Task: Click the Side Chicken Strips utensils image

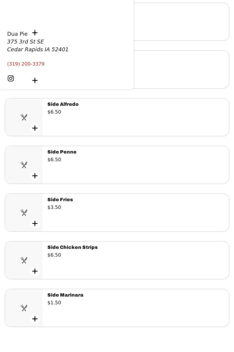Action: pyautogui.click(x=24, y=260)
